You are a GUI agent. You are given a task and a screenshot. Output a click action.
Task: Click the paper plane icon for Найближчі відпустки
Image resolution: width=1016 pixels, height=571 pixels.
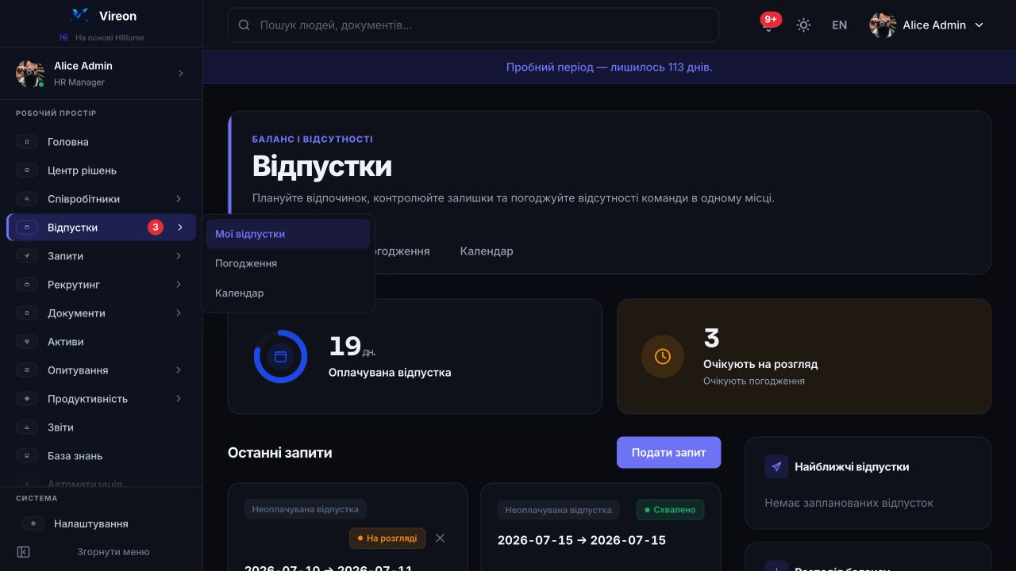(x=776, y=466)
